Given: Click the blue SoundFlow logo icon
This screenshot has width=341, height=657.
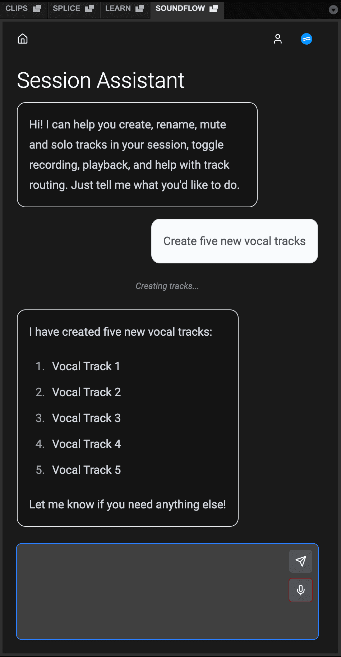Looking at the screenshot, I should tap(306, 39).
